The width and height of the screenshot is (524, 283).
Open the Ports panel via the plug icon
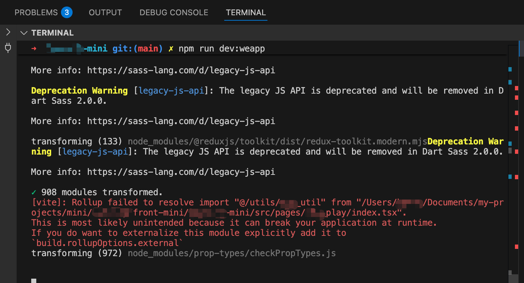pos(8,48)
